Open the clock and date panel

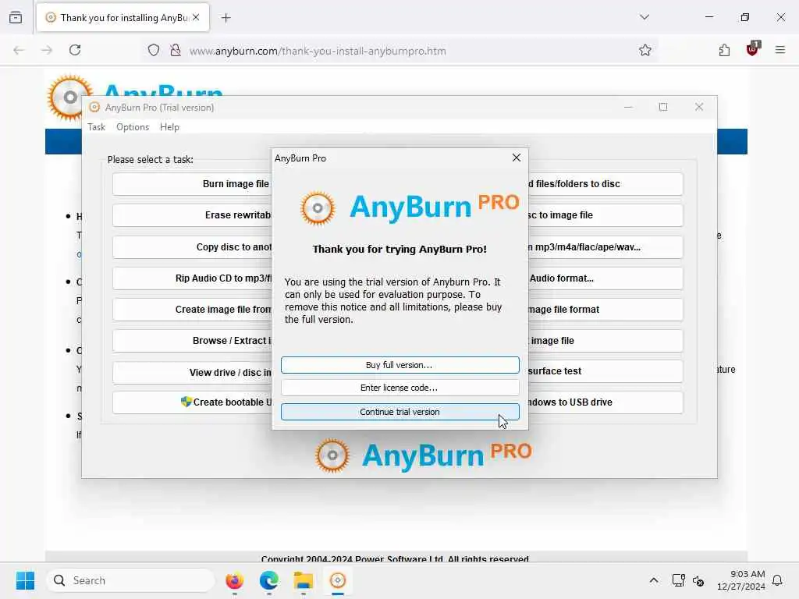pyautogui.click(x=741, y=580)
